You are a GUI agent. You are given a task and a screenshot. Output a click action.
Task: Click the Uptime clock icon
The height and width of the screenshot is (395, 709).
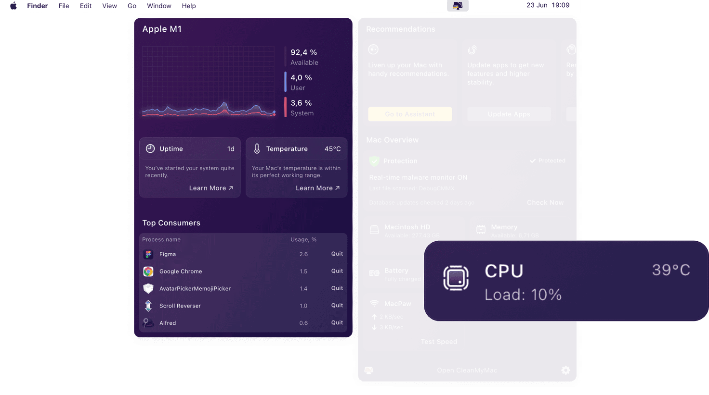(x=150, y=148)
